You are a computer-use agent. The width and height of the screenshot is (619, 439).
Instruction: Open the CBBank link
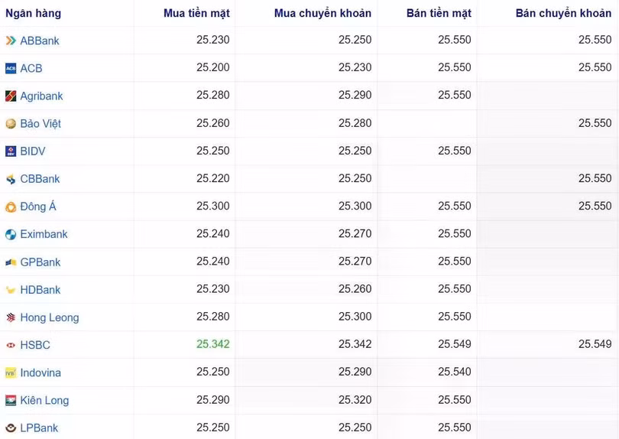click(40, 179)
